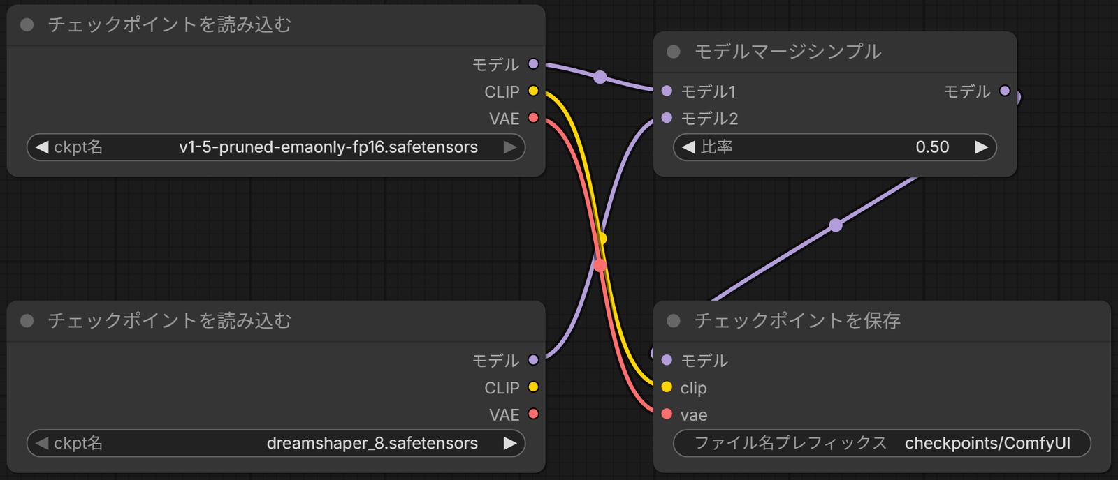
Task: Open the ckpt名 dropdown showing v1-5-pruned-emaonly-fp16.safetensors
Action: click(276, 147)
